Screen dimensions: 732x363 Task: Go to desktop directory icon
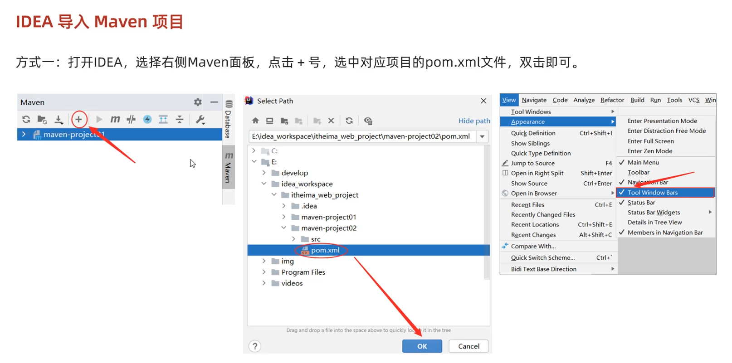[x=269, y=121]
